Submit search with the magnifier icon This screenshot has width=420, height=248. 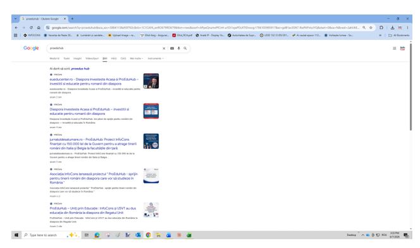tap(185, 49)
